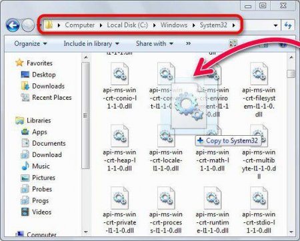Show more toolbar commands with the double chevron
The image size is (300, 241).
(x=188, y=43)
